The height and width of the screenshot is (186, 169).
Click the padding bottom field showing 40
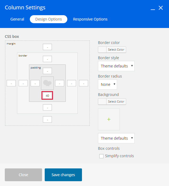(47, 96)
